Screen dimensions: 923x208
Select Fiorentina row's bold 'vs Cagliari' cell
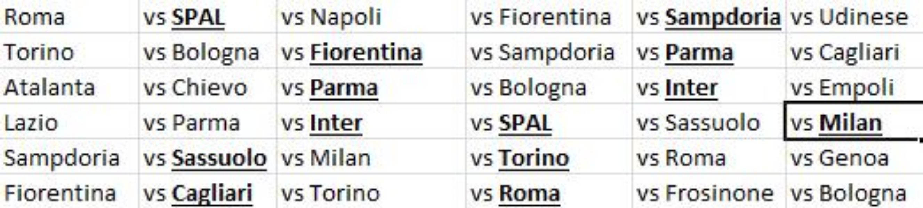tap(198, 193)
